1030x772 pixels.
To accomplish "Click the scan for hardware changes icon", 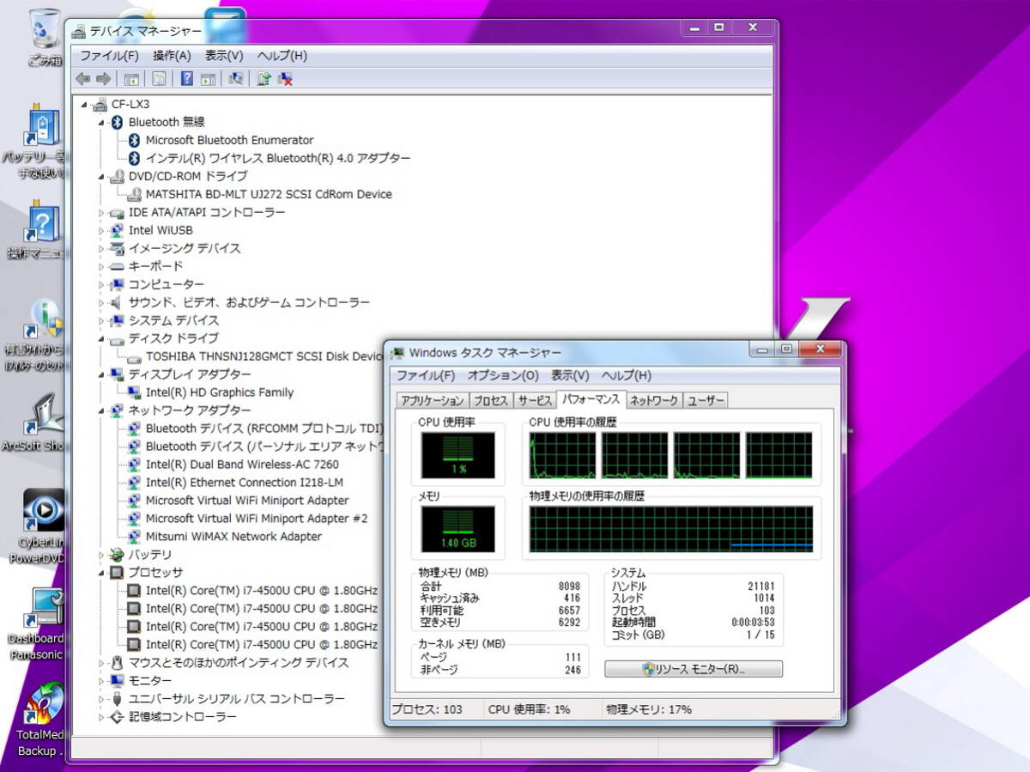I will pyautogui.click(x=235, y=79).
